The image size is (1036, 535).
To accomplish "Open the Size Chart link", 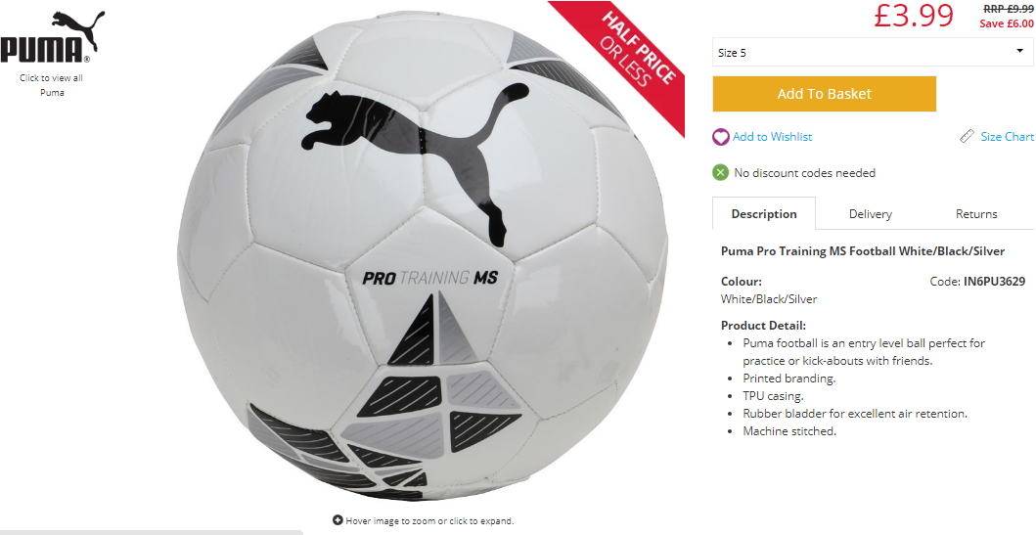I will [1007, 137].
